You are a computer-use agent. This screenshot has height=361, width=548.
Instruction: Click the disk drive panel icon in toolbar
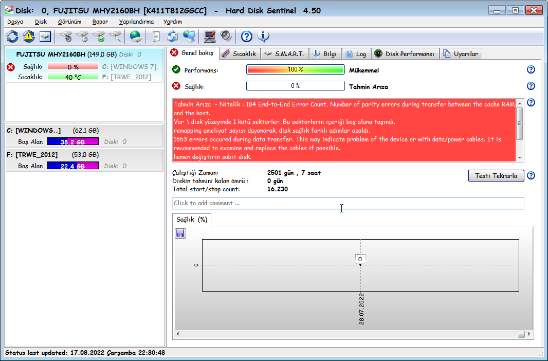point(45,37)
